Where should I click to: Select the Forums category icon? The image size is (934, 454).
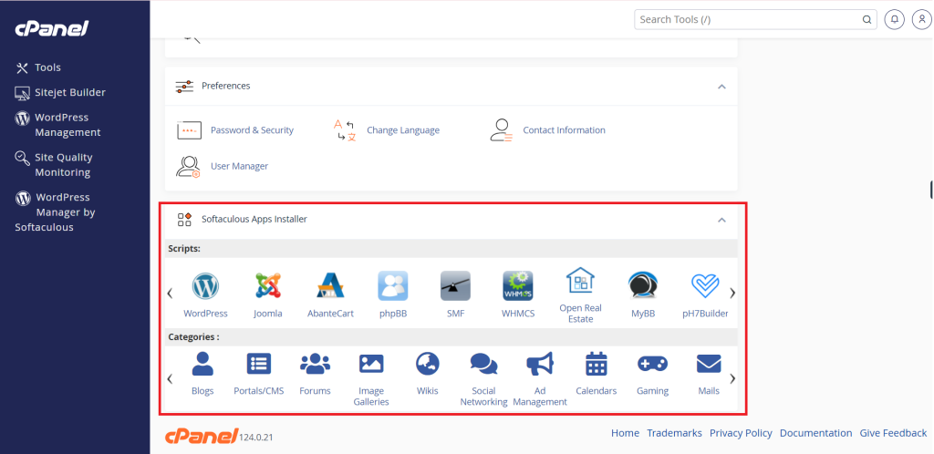315,364
